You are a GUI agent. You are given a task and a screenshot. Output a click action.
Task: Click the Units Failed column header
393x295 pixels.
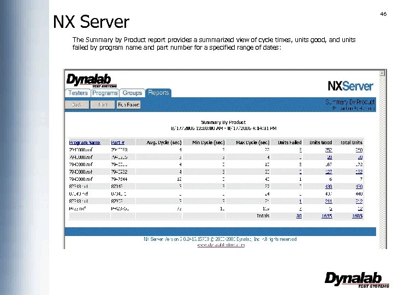coord(289,143)
